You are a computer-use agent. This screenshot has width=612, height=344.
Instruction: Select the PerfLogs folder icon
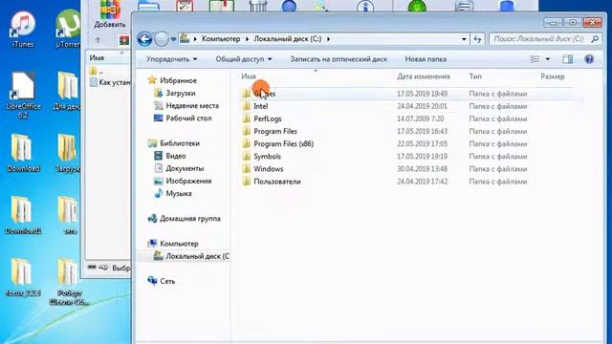[247, 118]
